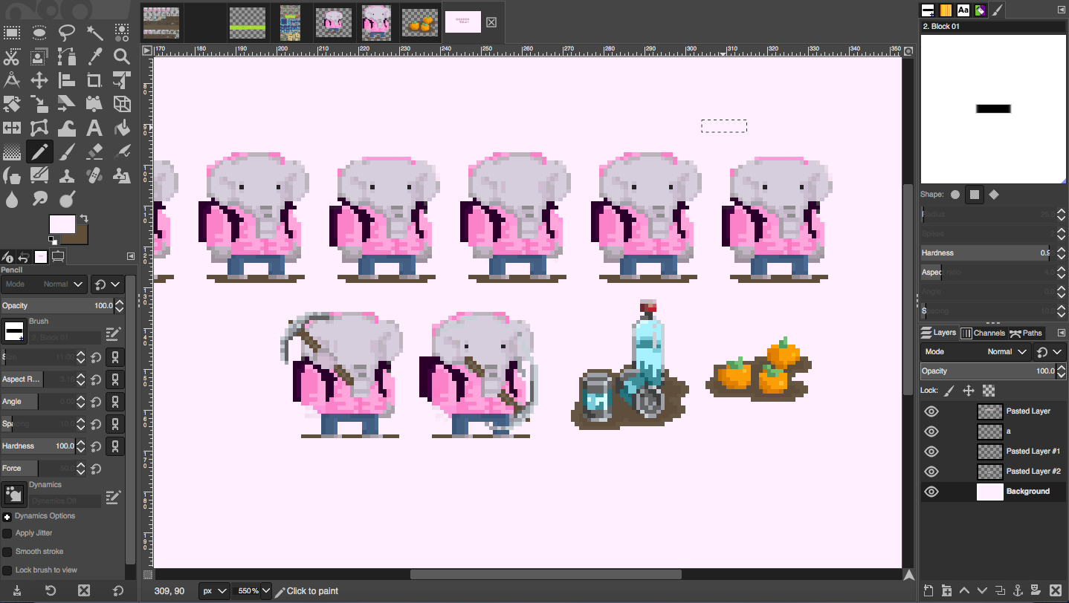Image resolution: width=1069 pixels, height=603 pixels.
Task: Open the px units dropdown
Action: coord(214,591)
